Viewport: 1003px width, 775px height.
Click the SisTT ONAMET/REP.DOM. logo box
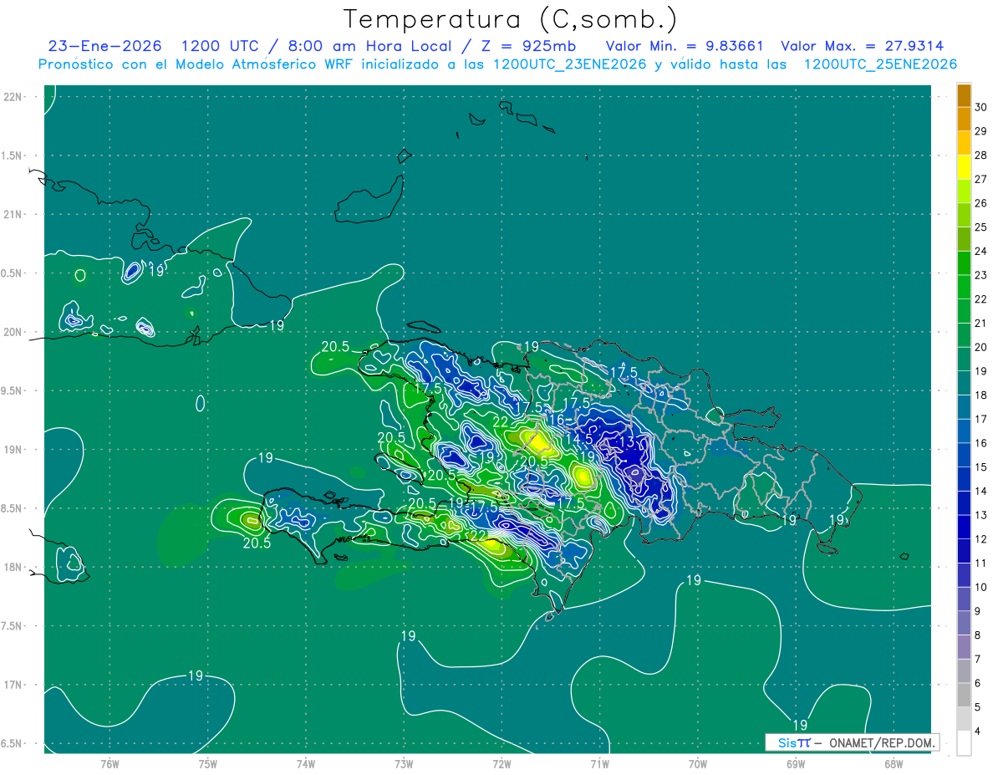point(852,742)
